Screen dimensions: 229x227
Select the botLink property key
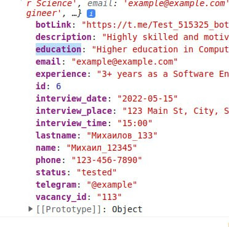(54, 25)
